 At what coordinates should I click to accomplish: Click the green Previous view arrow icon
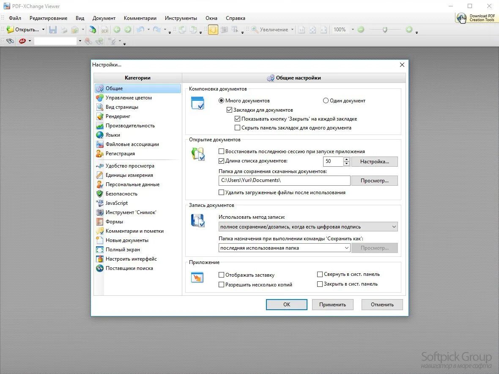117,30
